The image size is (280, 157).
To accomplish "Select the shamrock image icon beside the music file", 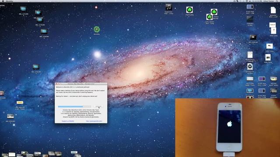I will (189, 10).
